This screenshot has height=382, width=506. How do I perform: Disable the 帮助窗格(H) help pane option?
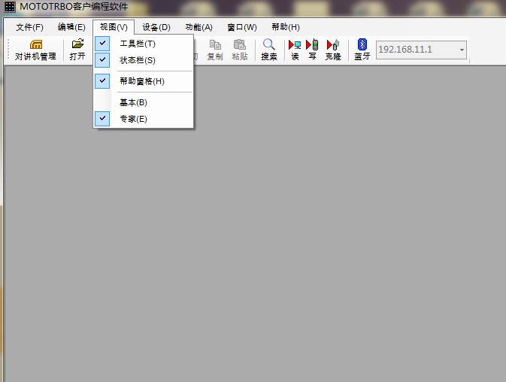pos(141,81)
